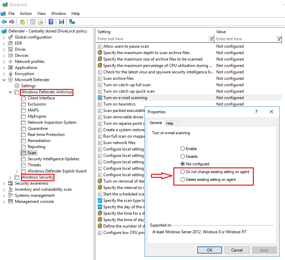This screenshot has height=260, width=285.
Task: Close the Properties dialog
Action: (271, 112)
